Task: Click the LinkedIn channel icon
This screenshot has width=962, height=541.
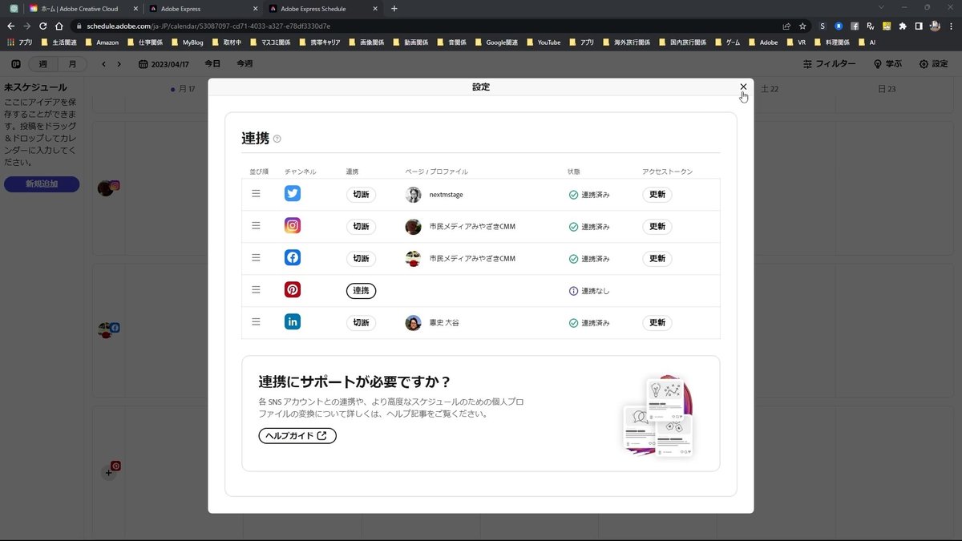Action: point(293,322)
